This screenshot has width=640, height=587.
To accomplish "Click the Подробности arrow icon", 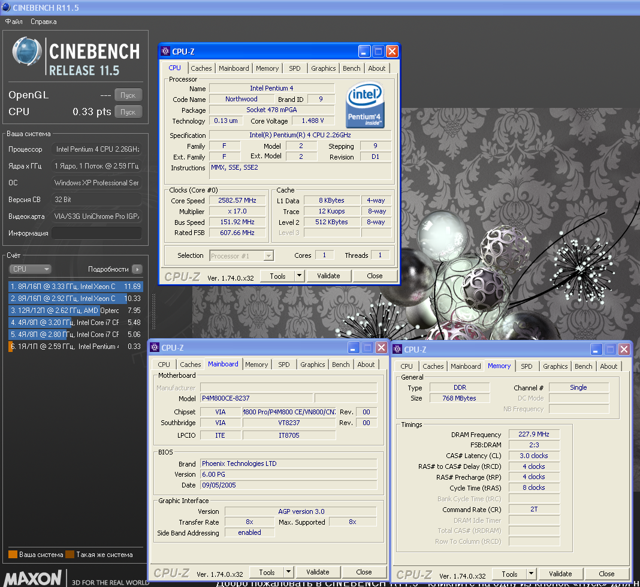I will [138, 269].
